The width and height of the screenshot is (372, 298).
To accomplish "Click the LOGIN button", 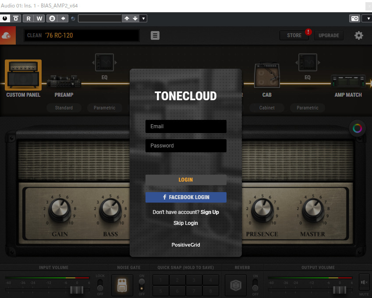I will point(186,180).
